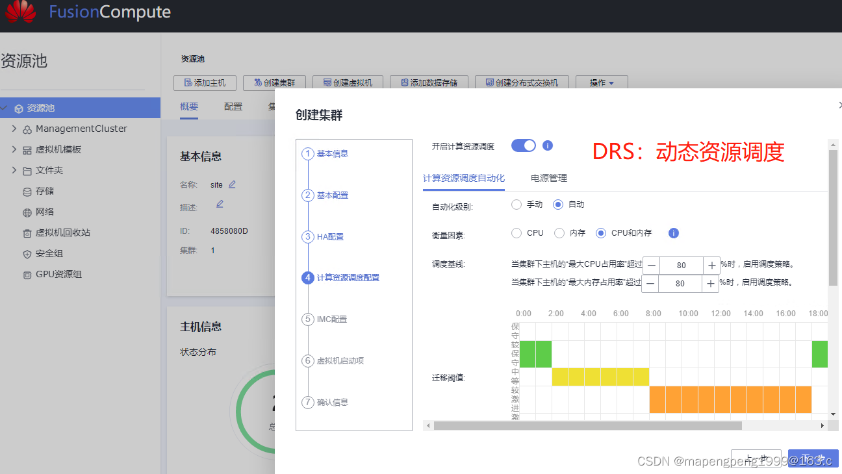
Task: Click 添加数据存储 button
Action: (429, 83)
